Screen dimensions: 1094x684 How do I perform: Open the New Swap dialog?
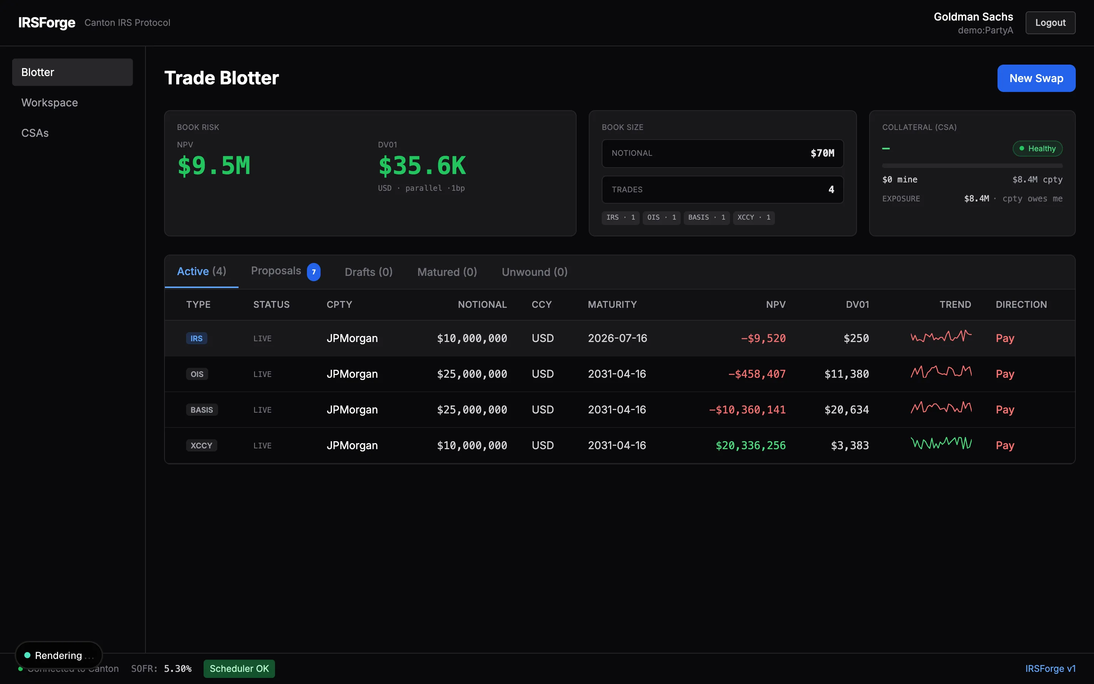pyautogui.click(x=1036, y=78)
